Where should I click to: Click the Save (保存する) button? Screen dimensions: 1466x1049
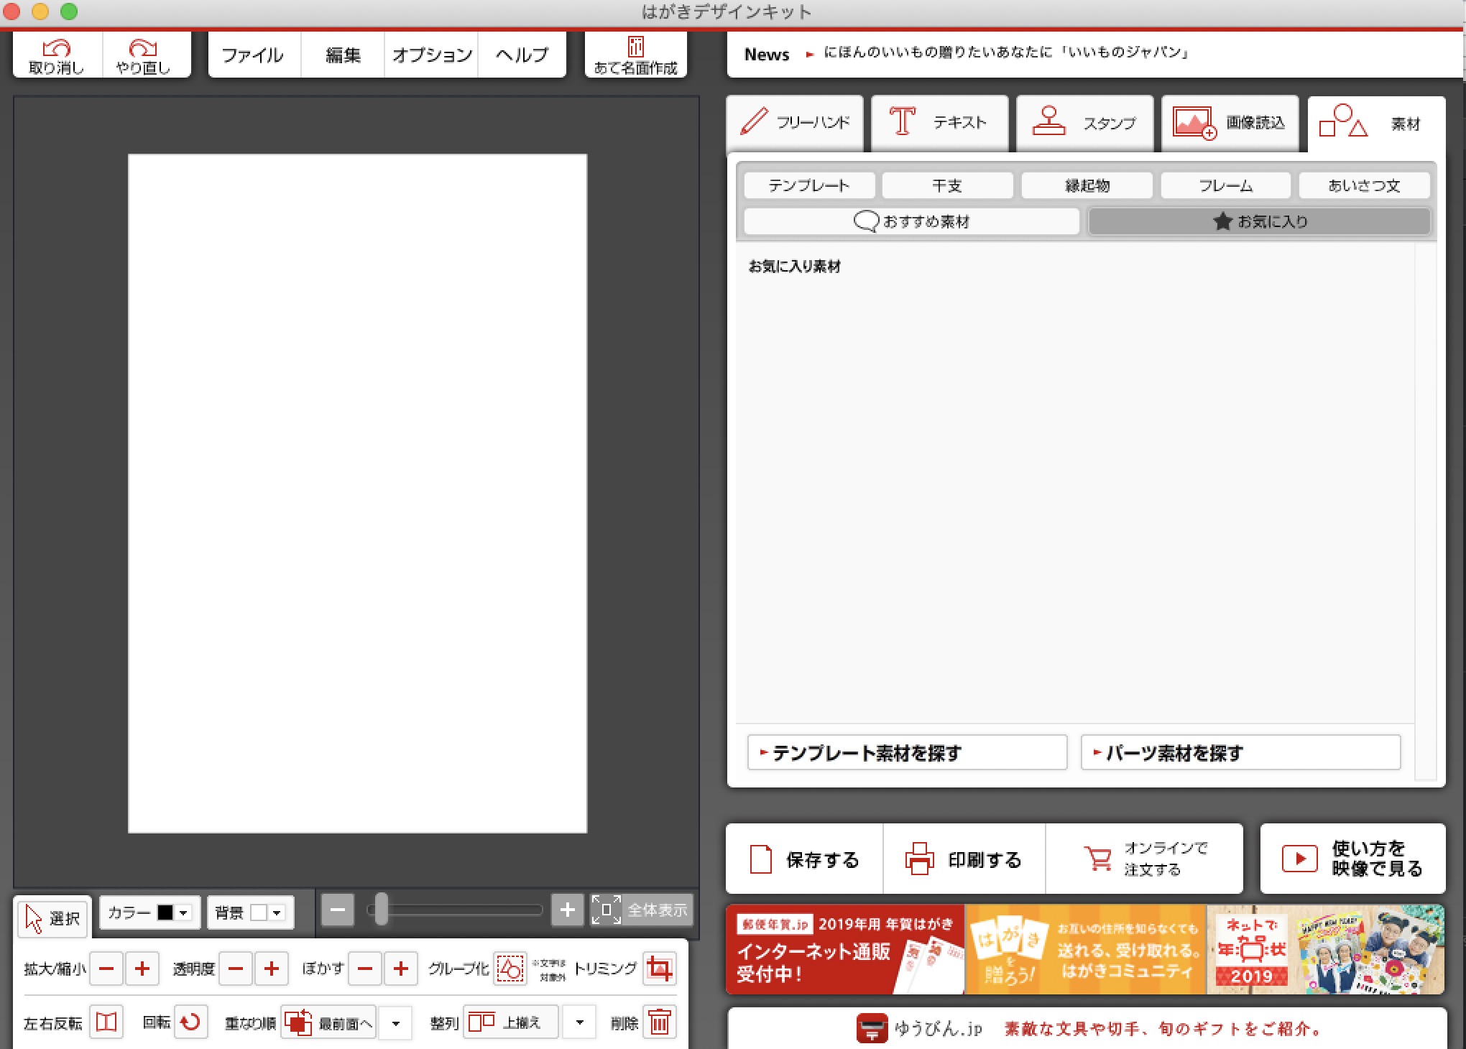(x=804, y=859)
